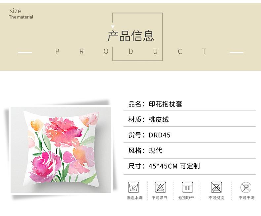Click the 不可干洗 label
Image resolution: width=261 pixels, height=216 pixels.
point(246,198)
